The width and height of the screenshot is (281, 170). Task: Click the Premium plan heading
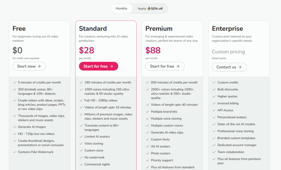coord(159,29)
